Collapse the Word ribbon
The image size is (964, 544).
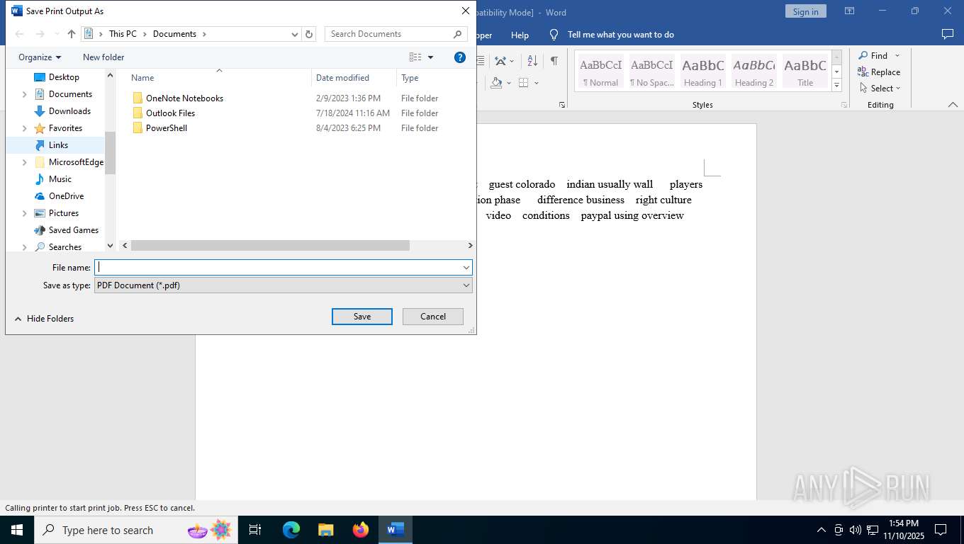pos(953,105)
